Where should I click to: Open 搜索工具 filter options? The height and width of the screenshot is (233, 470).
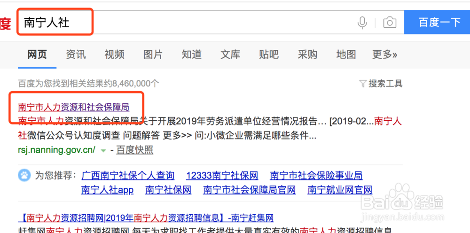click(381, 84)
